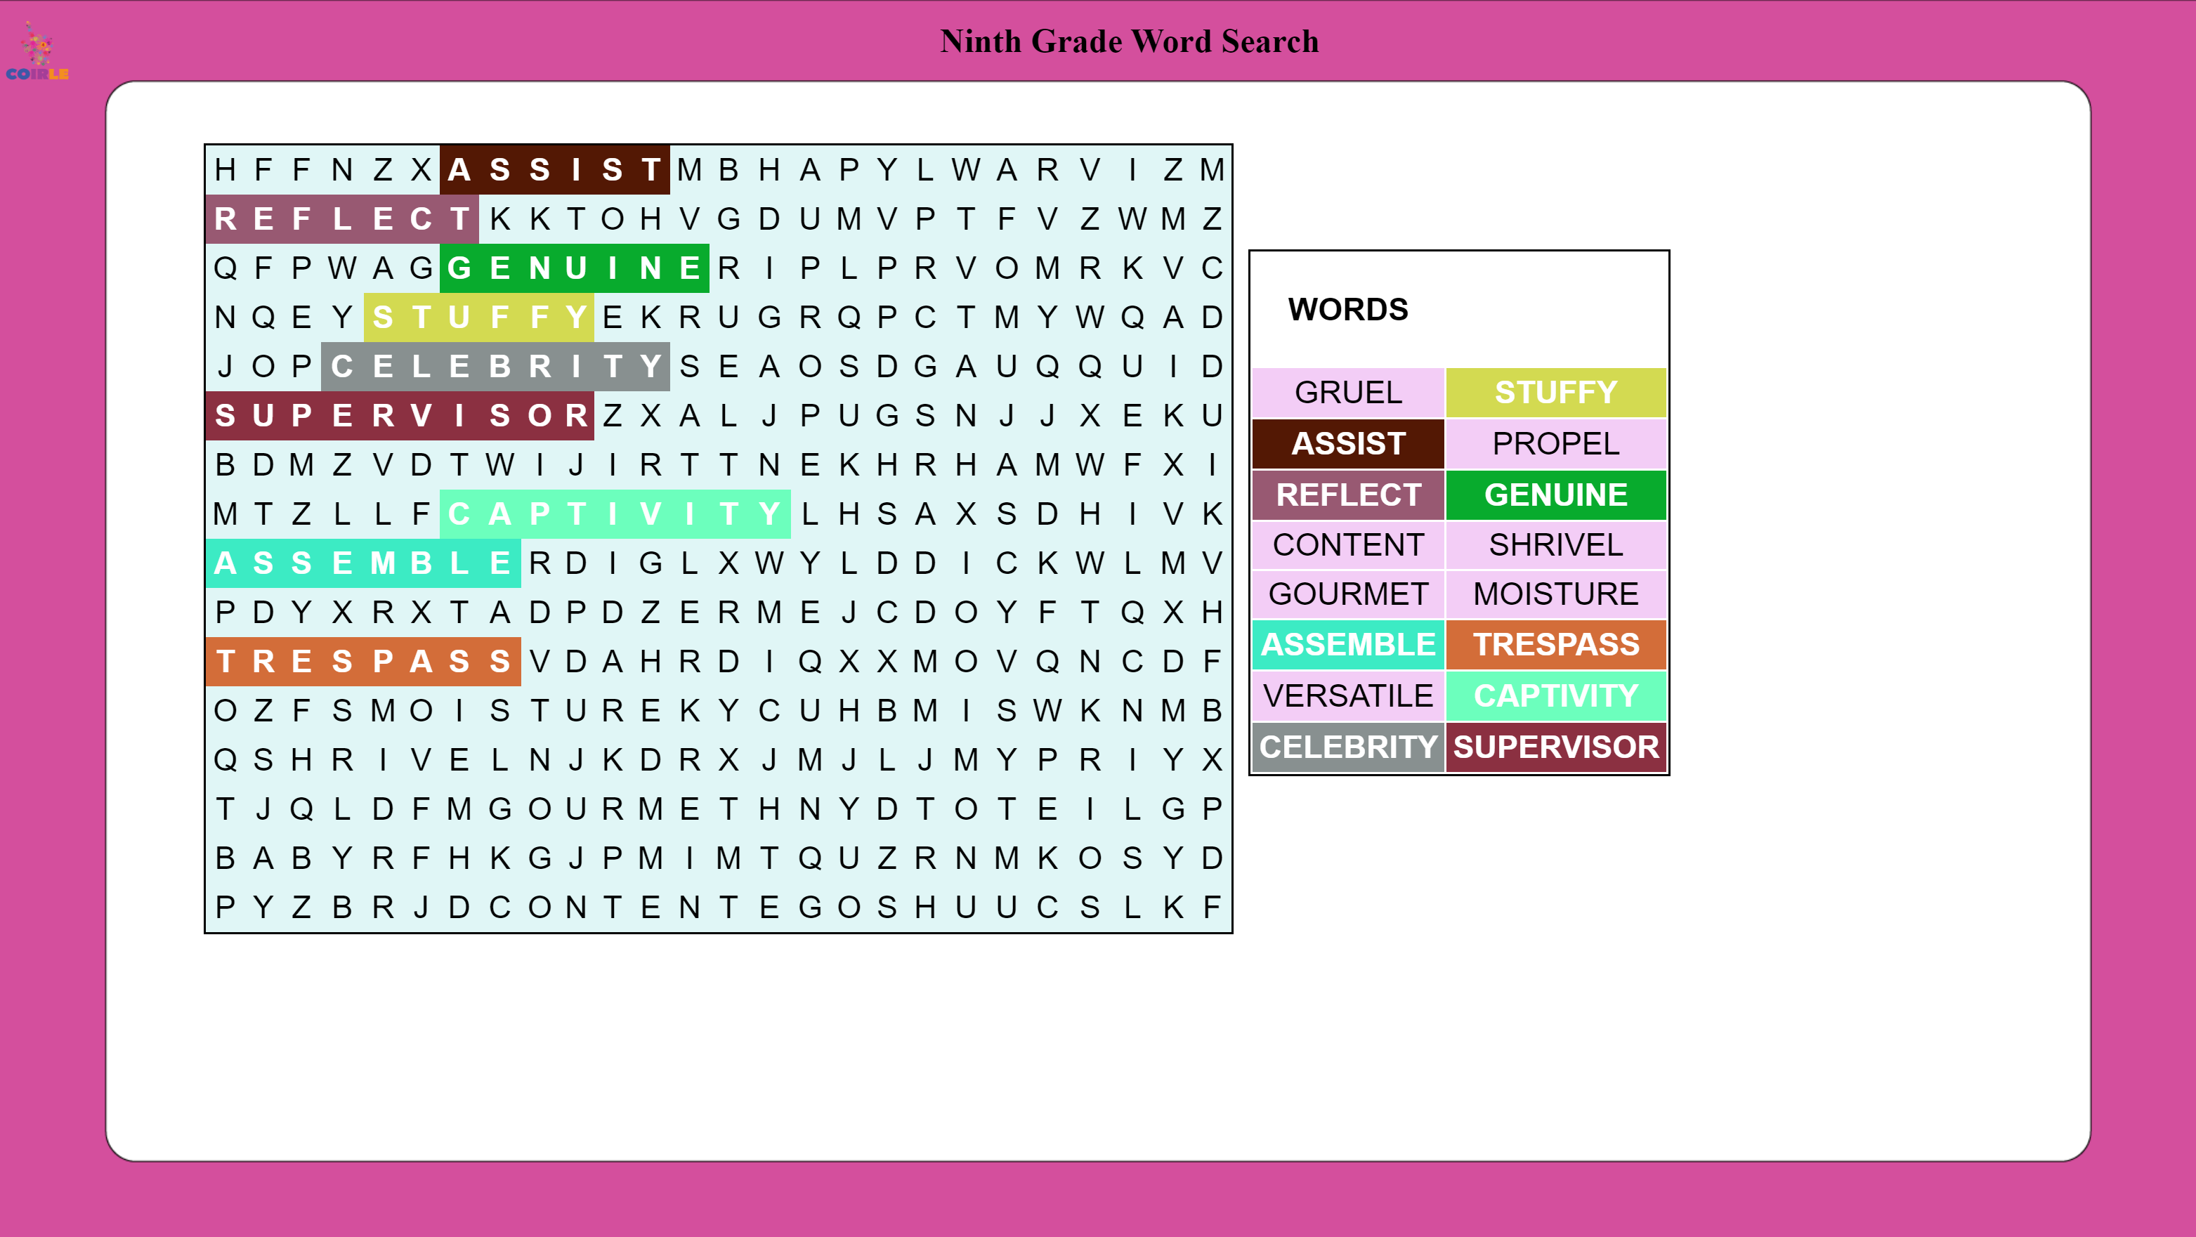Click letter G starting GOURMET in the grid
This screenshot has height=1237, width=2196.
(x=499, y=809)
